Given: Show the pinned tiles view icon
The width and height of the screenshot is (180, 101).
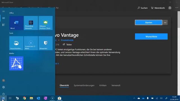Looking at the screenshot, I should [x=4, y=18].
